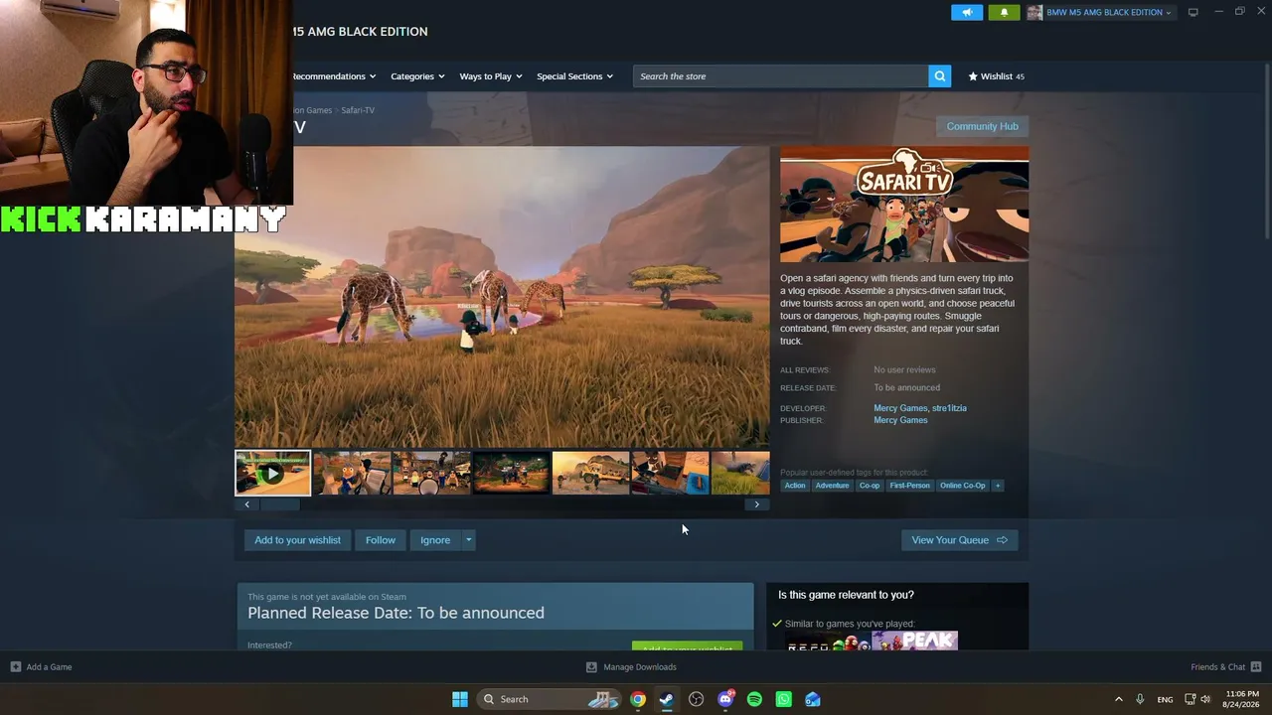Follow the Safari-TV breadcrumb link

point(358,110)
